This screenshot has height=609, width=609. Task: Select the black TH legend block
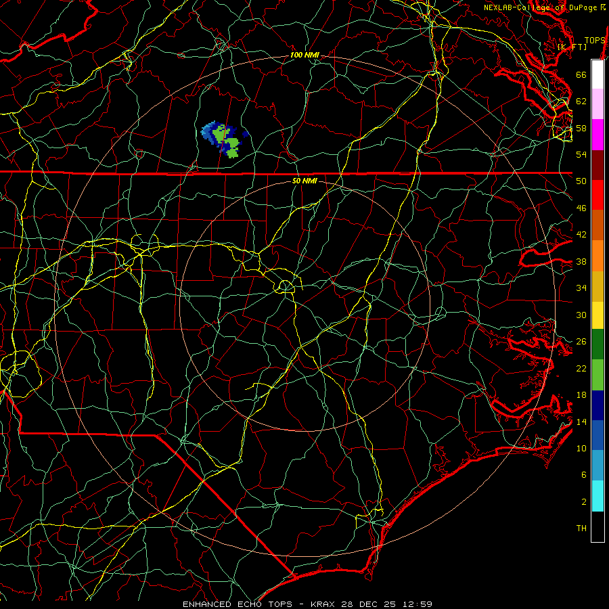(x=597, y=526)
